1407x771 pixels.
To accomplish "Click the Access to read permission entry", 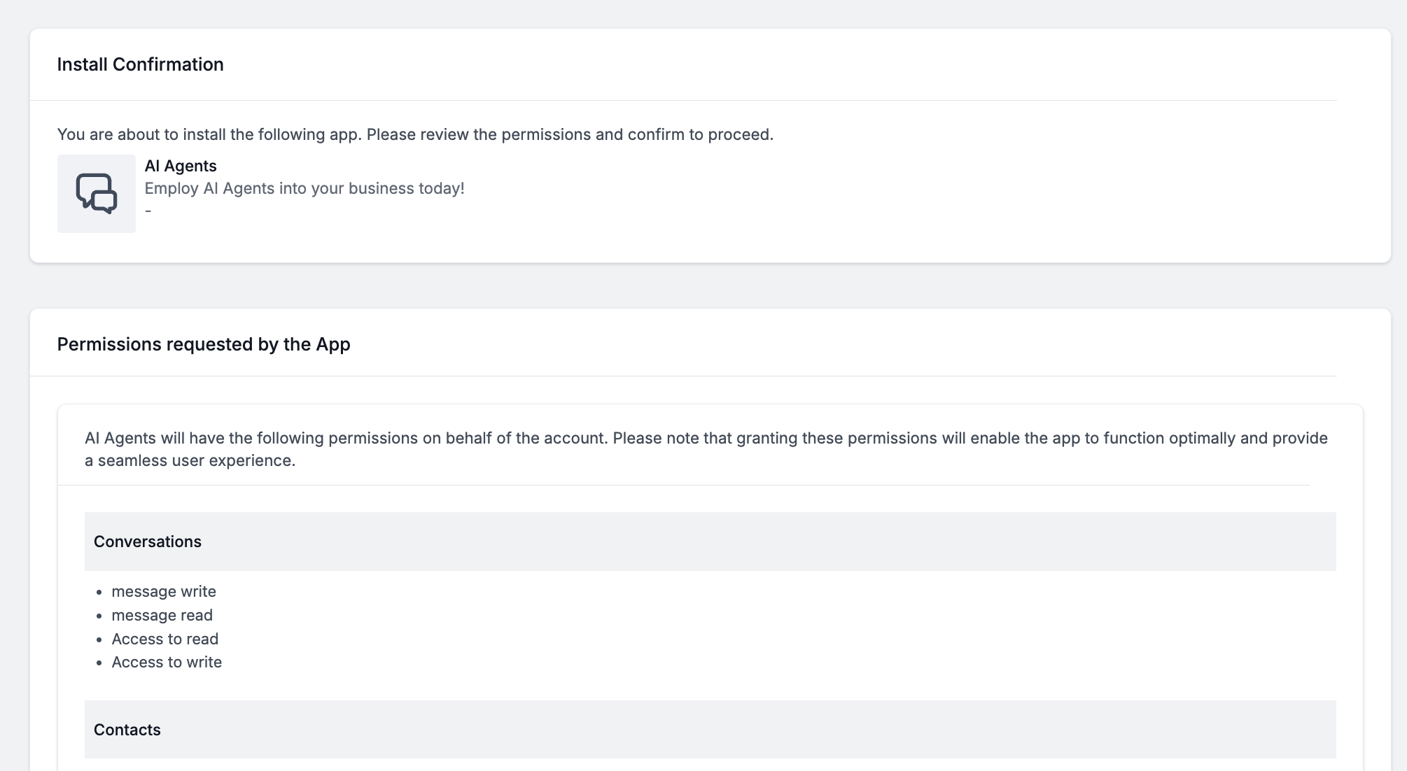I will 164,639.
